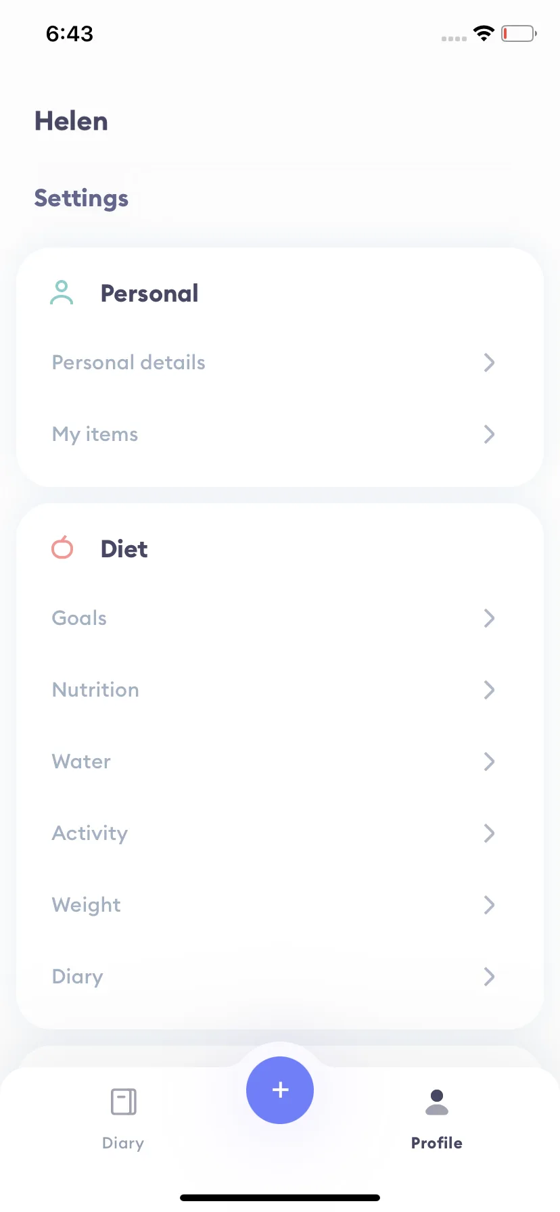Open the Nutrition chevron arrow
560x1212 pixels.
coord(490,690)
